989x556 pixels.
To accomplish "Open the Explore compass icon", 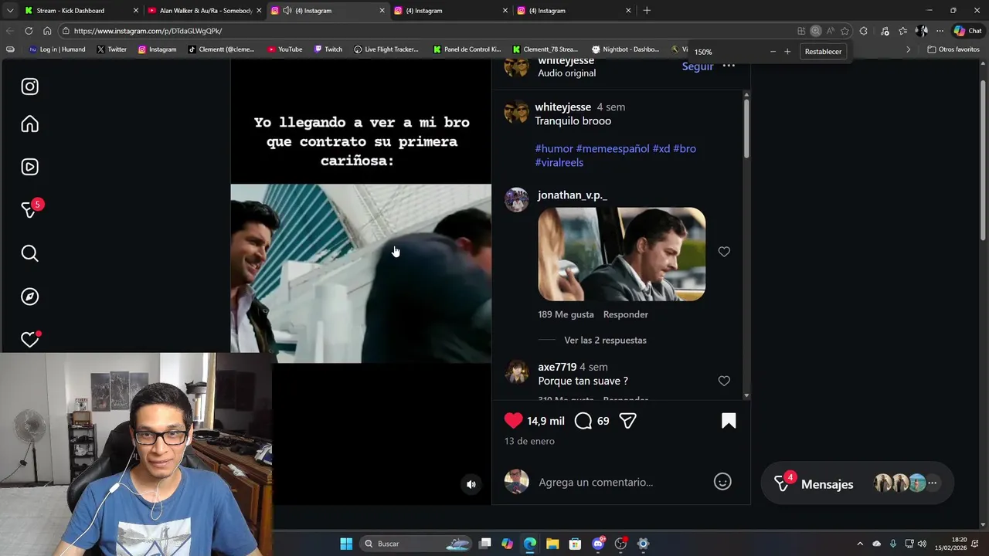I will (x=29, y=297).
